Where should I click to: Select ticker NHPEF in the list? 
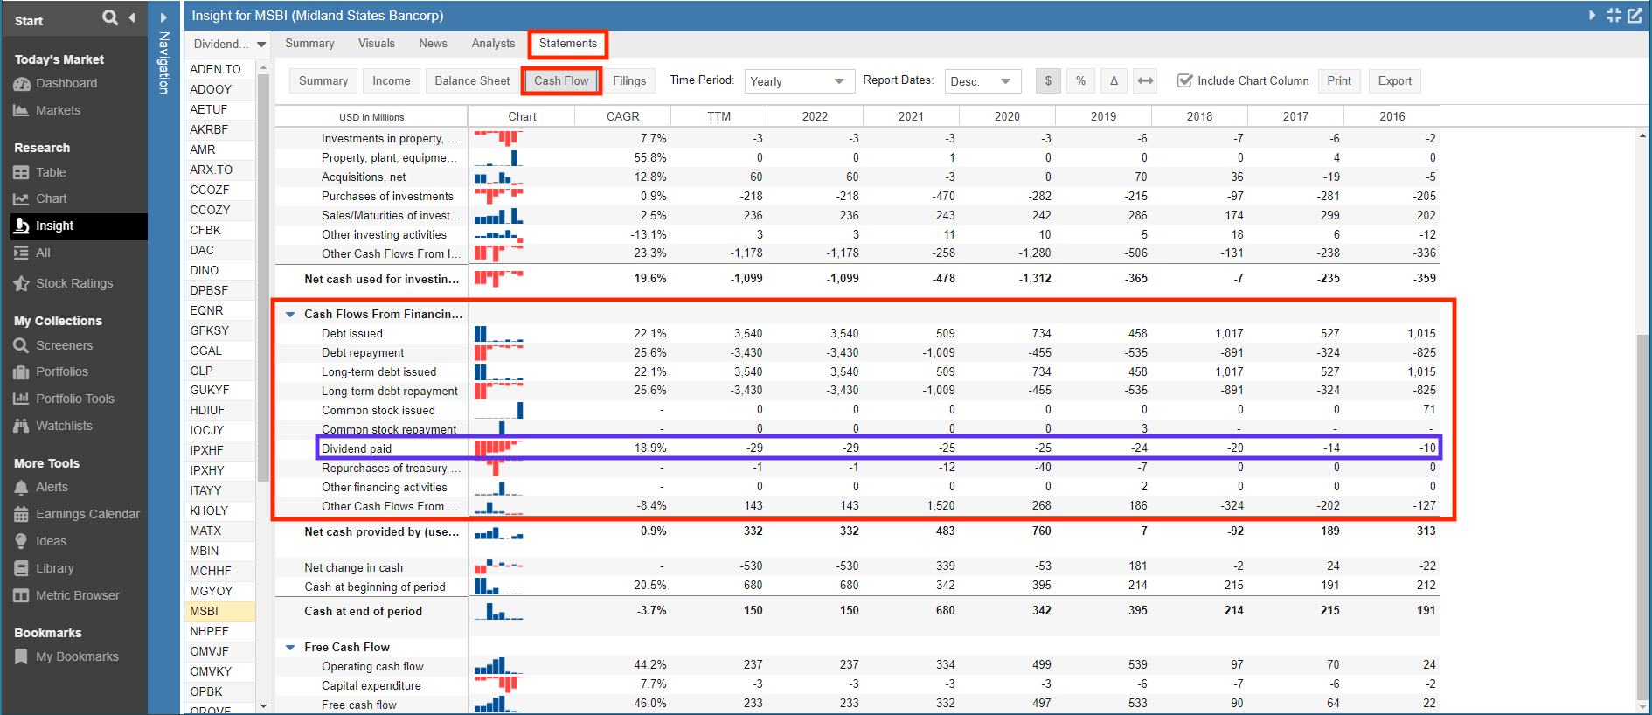click(220, 631)
